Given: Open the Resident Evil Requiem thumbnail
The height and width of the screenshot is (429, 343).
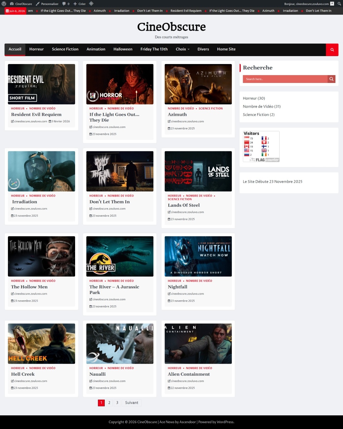Looking at the screenshot, I should (41, 84).
